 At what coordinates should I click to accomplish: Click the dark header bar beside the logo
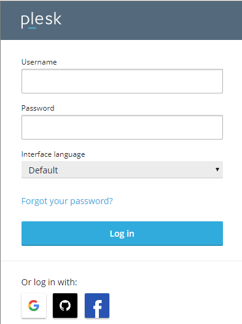click(150, 20)
